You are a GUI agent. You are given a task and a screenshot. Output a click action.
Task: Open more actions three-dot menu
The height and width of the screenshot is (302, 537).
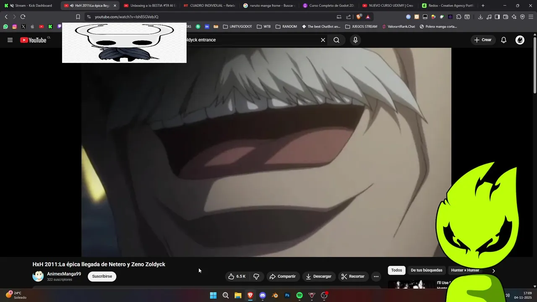[x=376, y=276]
